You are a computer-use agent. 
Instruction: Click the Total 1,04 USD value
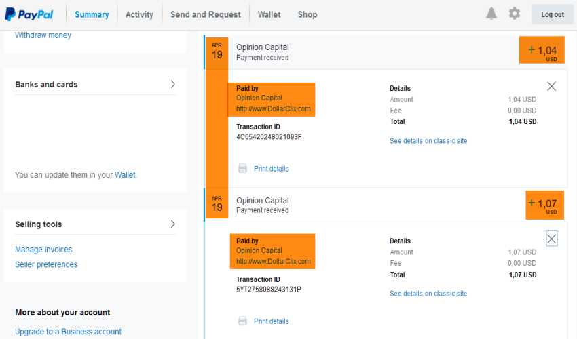point(523,122)
